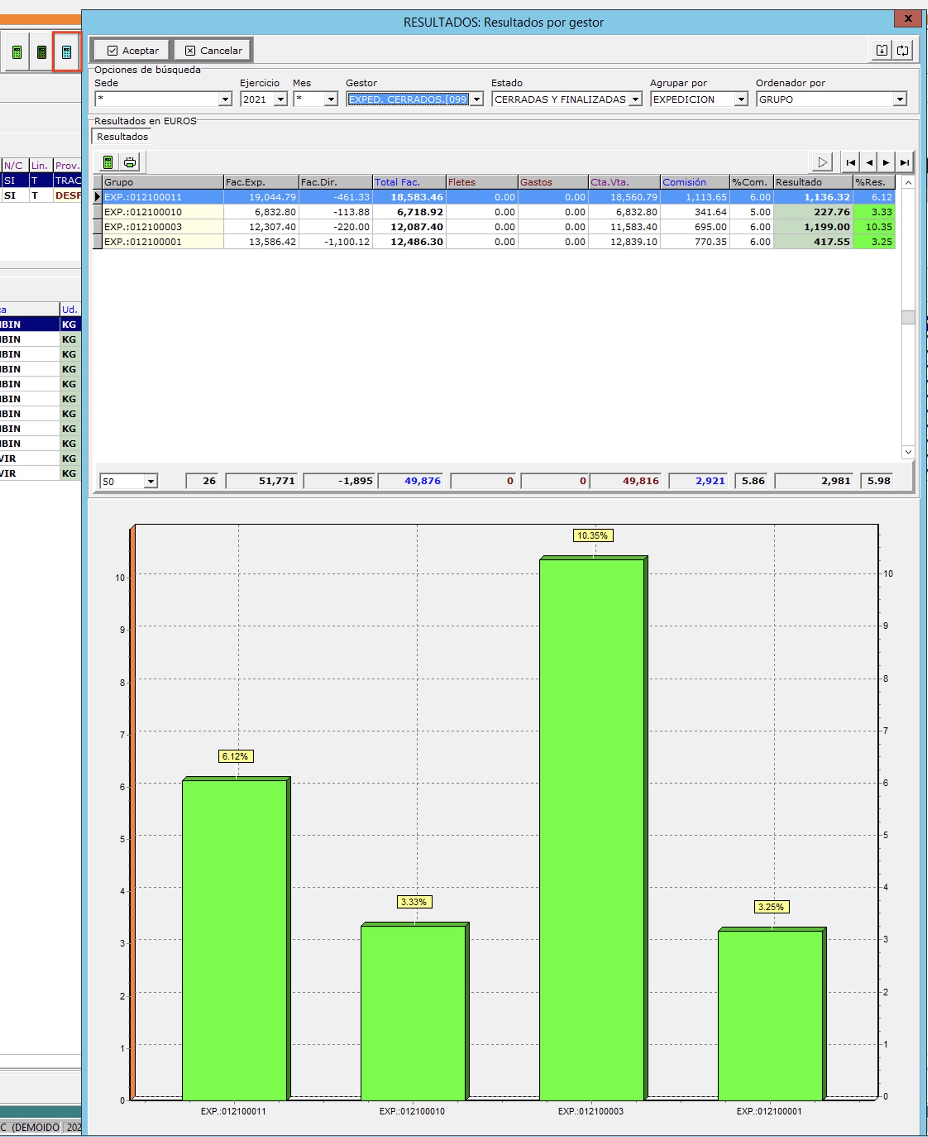Viewport: 928px width, 1137px height.
Task: Click the dark green calculator icon in the left toolbar
Action: [x=42, y=52]
